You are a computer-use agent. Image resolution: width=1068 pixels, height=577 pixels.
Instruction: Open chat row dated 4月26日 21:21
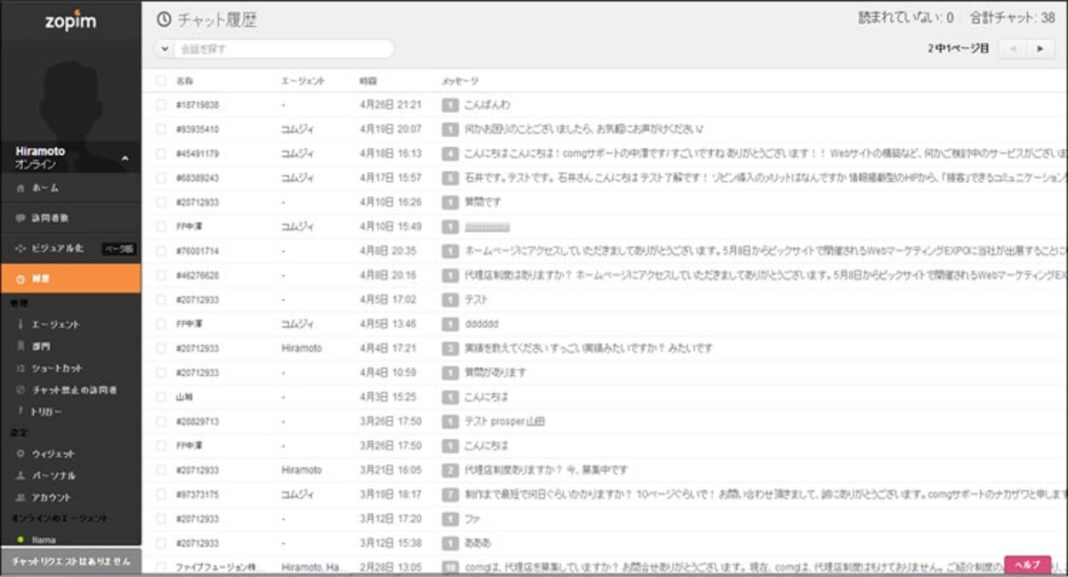pyautogui.click(x=604, y=105)
